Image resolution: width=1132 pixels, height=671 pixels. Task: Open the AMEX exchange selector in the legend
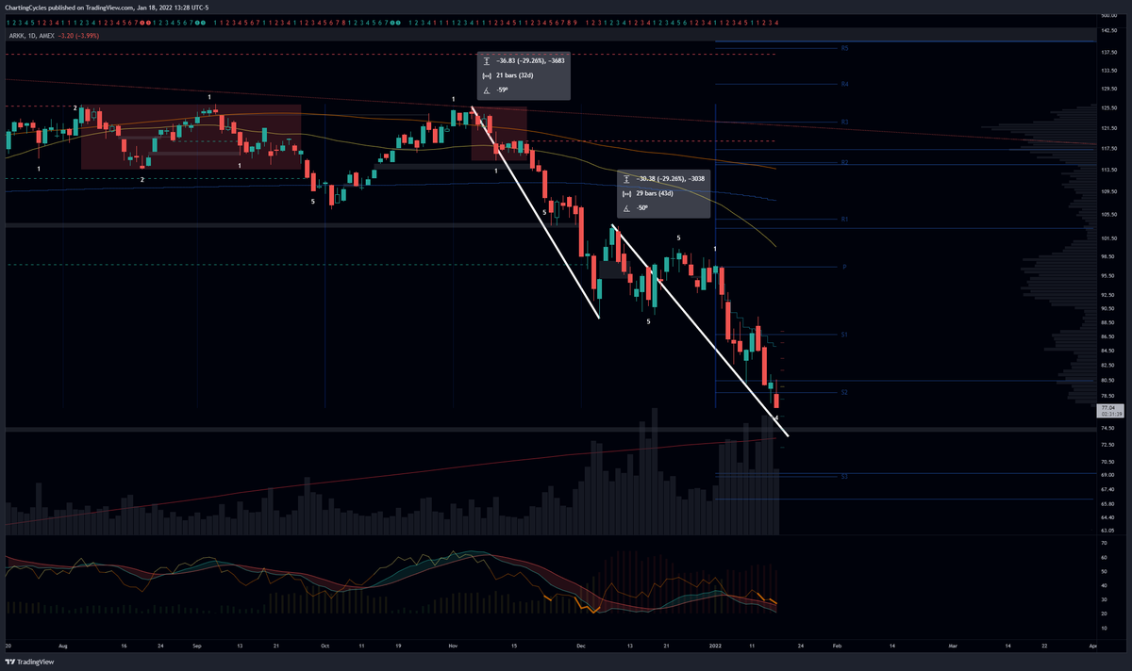[x=47, y=38]
